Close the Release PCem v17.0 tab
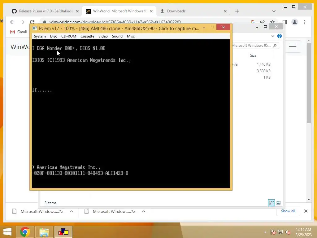Viewport: 317px width, 238px height. [77, 11]
